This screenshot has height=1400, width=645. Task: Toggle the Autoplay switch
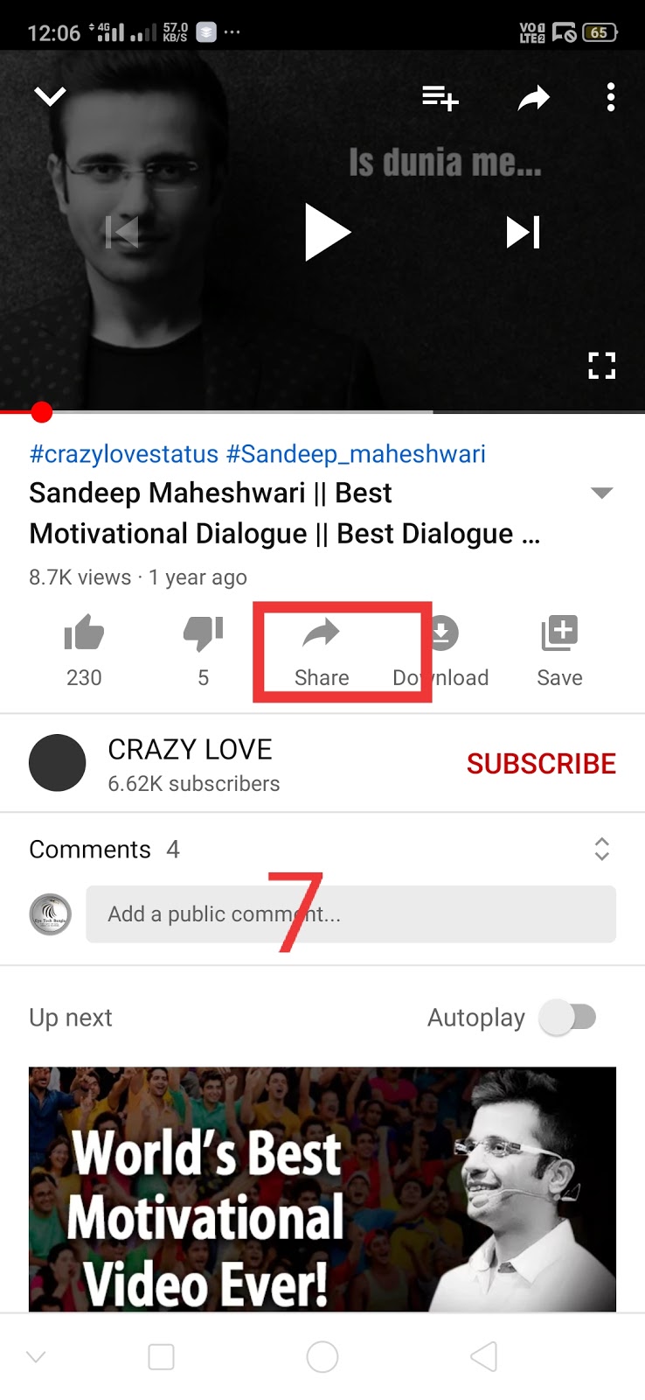[x=568, y=1018]
